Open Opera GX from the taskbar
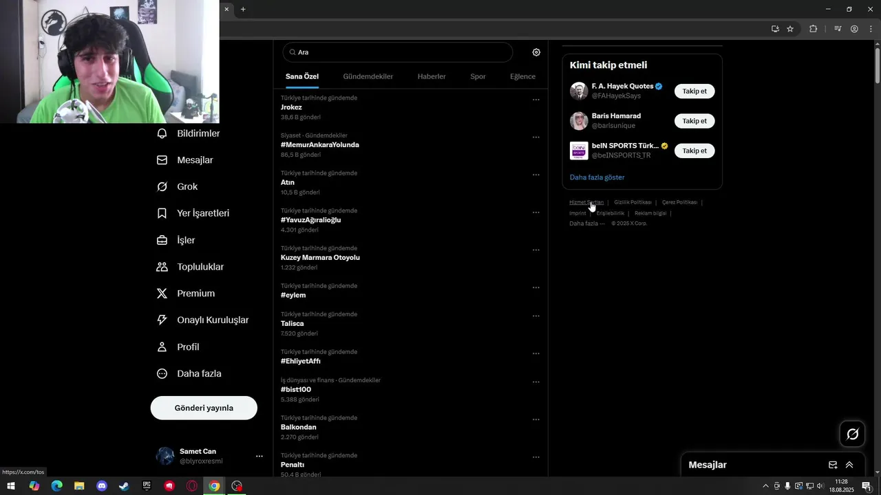881x495 pixels. pyautogui.click(x=192, y=486)
